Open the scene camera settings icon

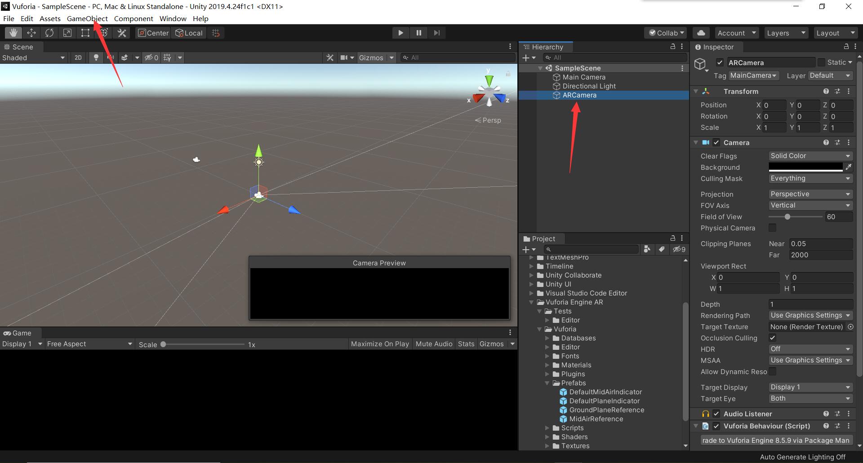click(344, 57)
